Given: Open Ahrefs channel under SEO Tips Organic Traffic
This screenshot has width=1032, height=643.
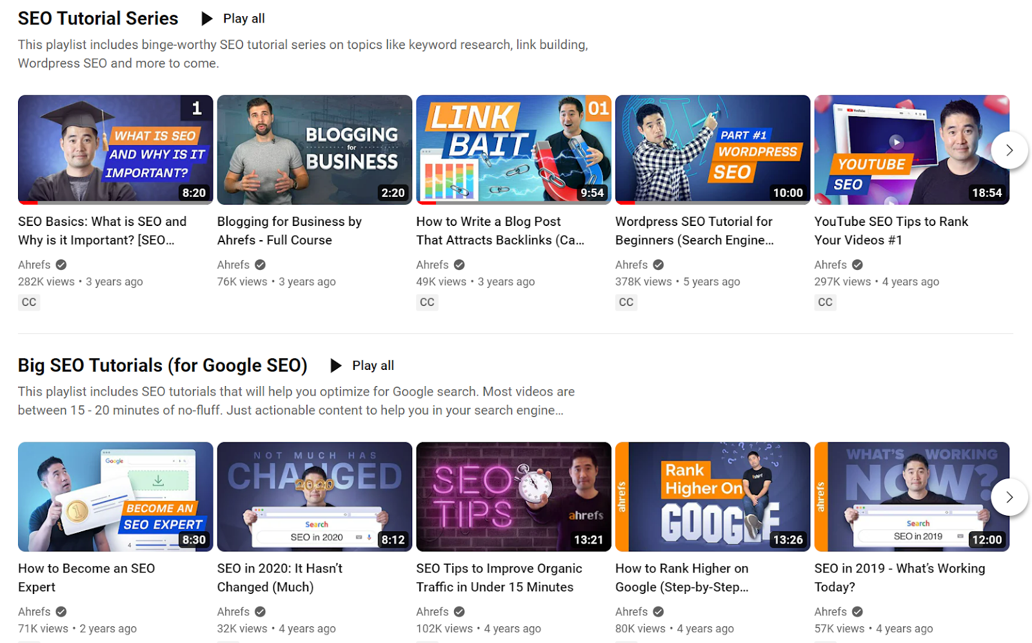Looking at the screenshot, I should coord(432,611).
